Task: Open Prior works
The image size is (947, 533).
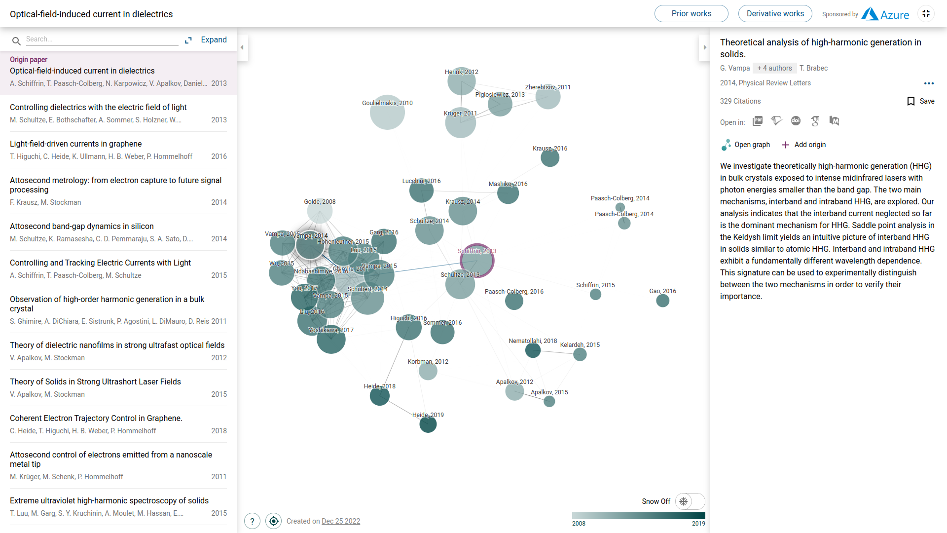Action: click(x=691, y=14)
